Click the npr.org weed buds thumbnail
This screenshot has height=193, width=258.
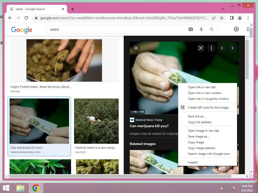64,60
